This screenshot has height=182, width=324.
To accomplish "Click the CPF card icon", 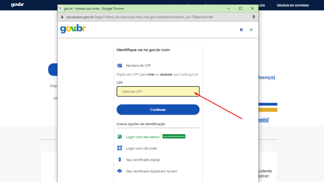I will [x=120, y=66].
